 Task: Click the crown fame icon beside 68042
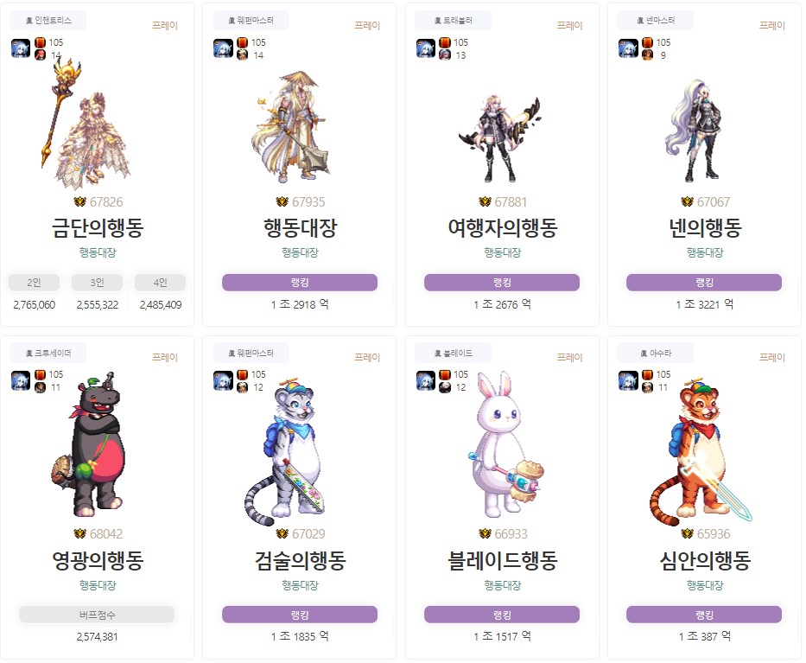click(x=79, y=534)
